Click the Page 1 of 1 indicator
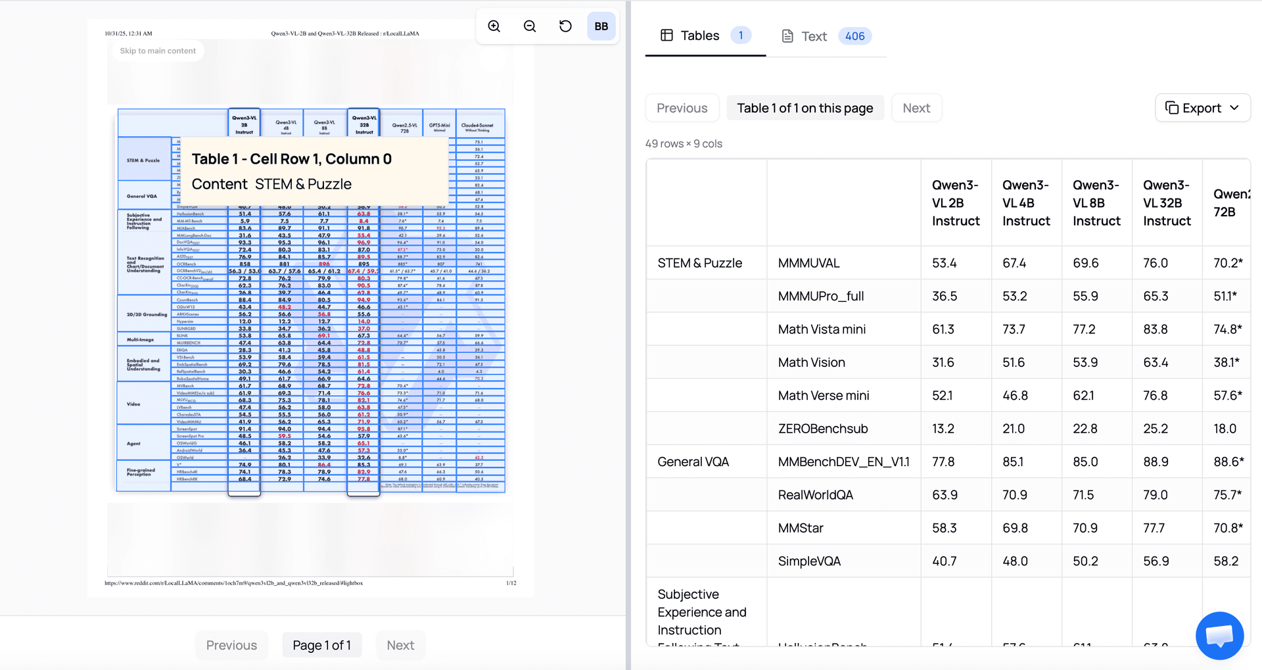This screenshot has width=1262, height=670. (321, 644)
